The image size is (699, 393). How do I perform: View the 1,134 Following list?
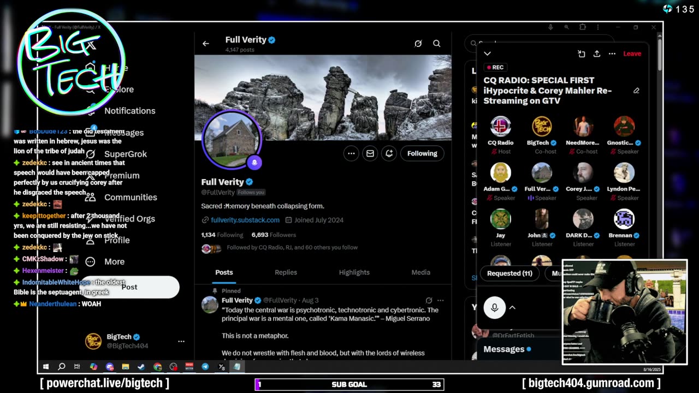[222, 235]
